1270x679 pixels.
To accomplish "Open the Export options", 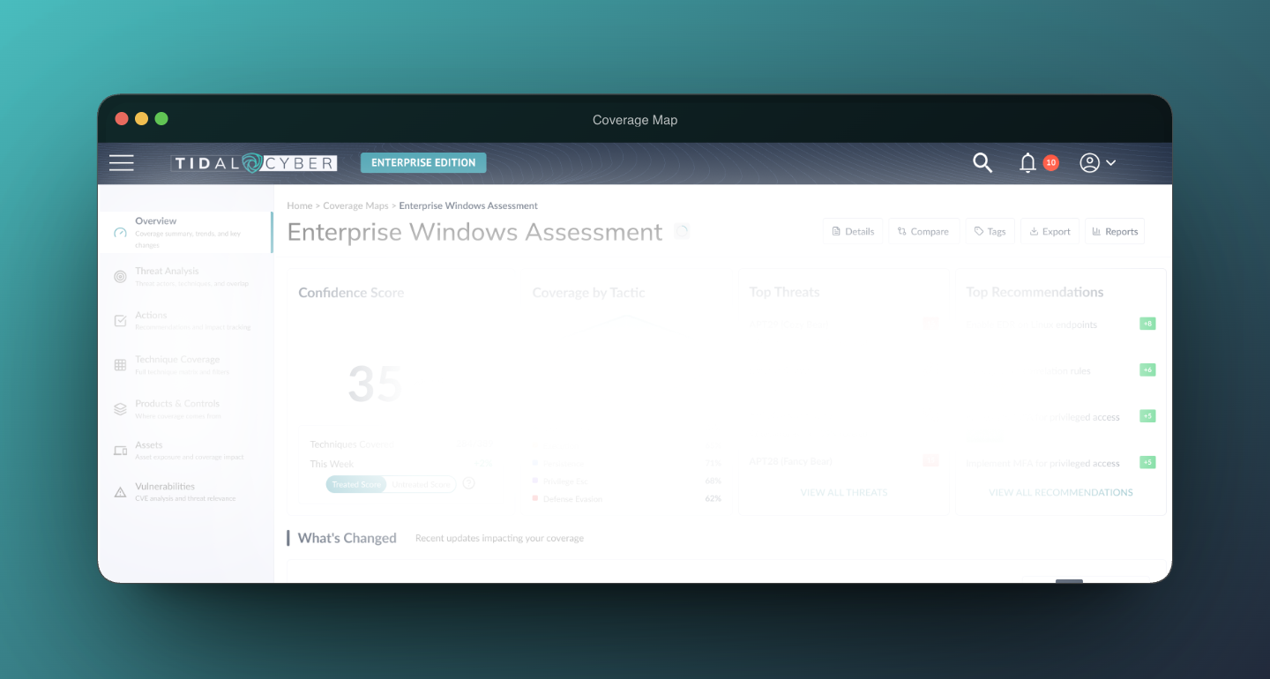I will 1050,232.
